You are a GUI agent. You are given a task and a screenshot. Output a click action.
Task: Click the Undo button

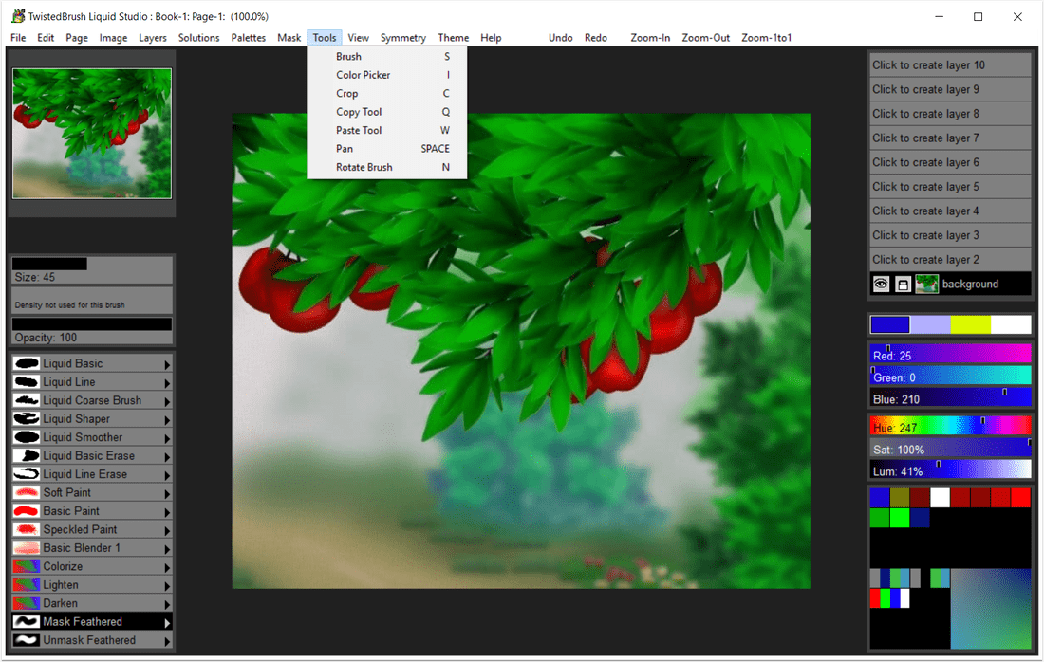point(561,38)
